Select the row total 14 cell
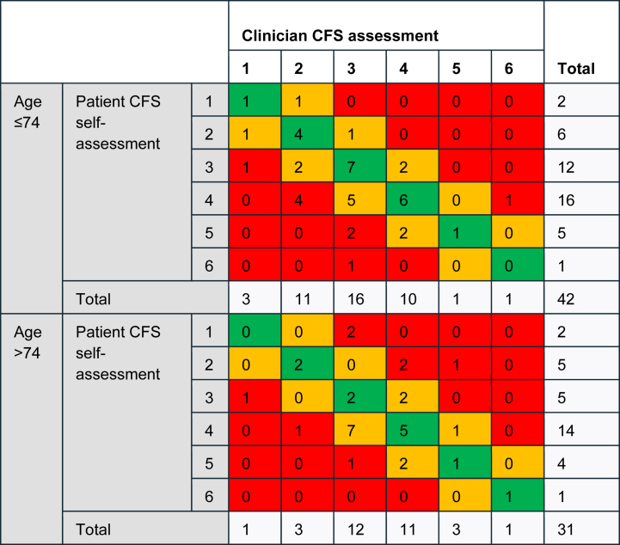Screen dimensions: 620x545 [581, 429]
